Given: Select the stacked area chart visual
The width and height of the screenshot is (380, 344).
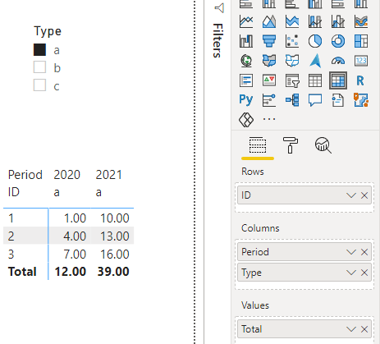Looking at the screenshot, I should tap(292, 21).
